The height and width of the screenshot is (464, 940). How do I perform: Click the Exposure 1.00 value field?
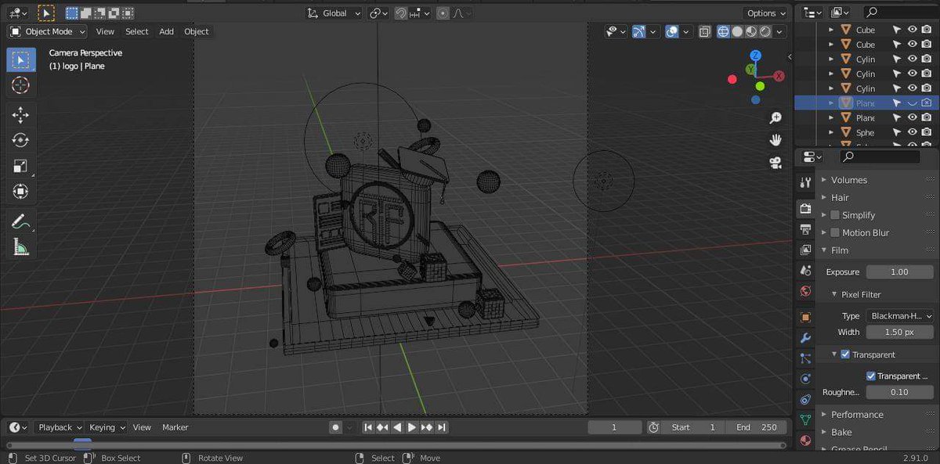900,272
